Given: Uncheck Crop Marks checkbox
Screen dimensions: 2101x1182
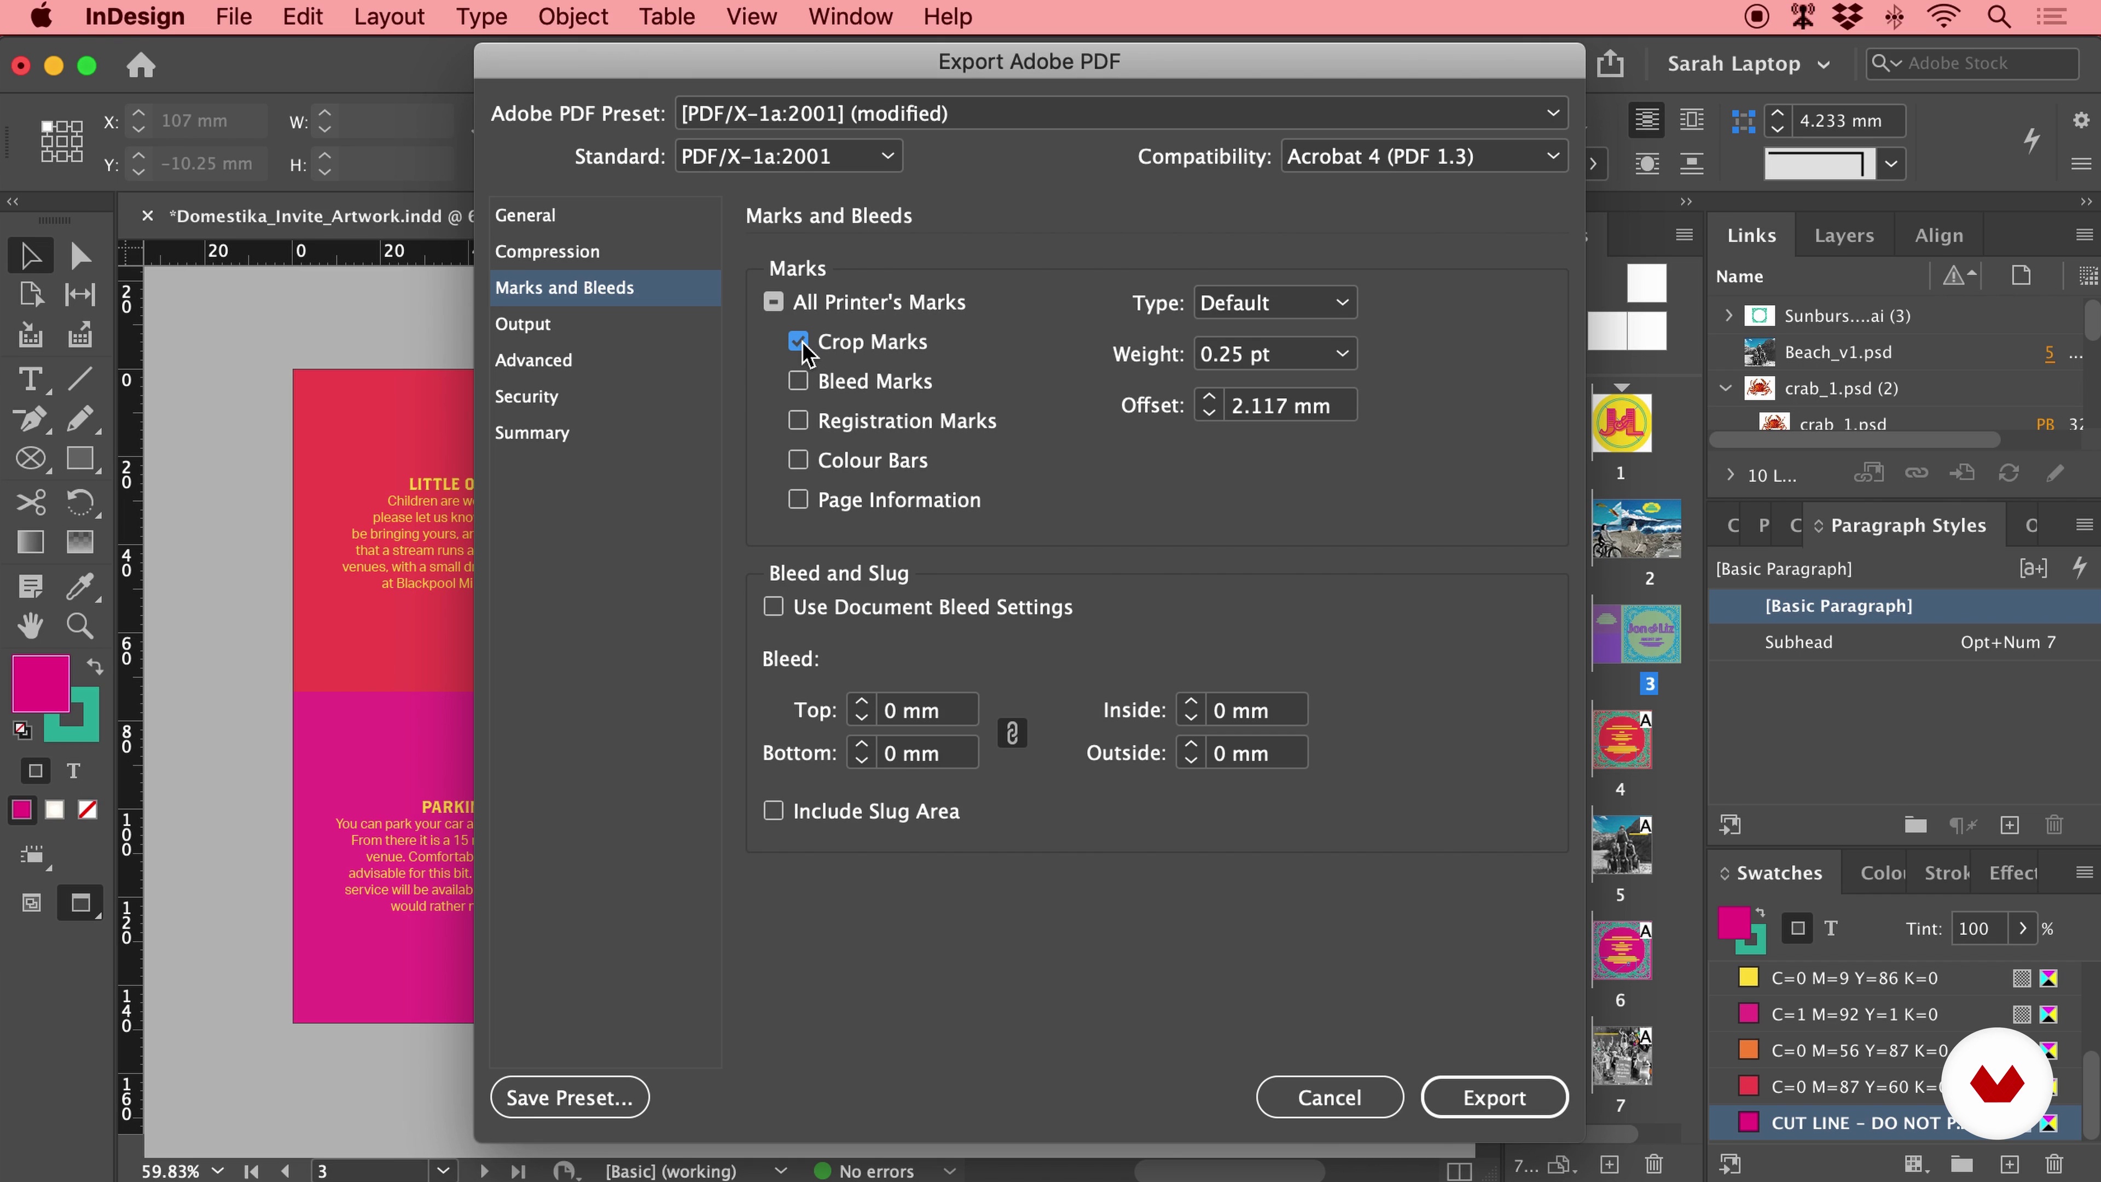Looking at the screenshot, I should 798,341.
